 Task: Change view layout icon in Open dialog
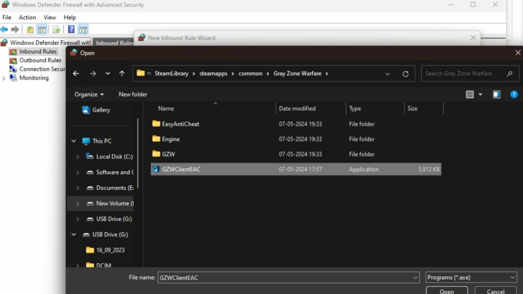(x=470, y=94)
